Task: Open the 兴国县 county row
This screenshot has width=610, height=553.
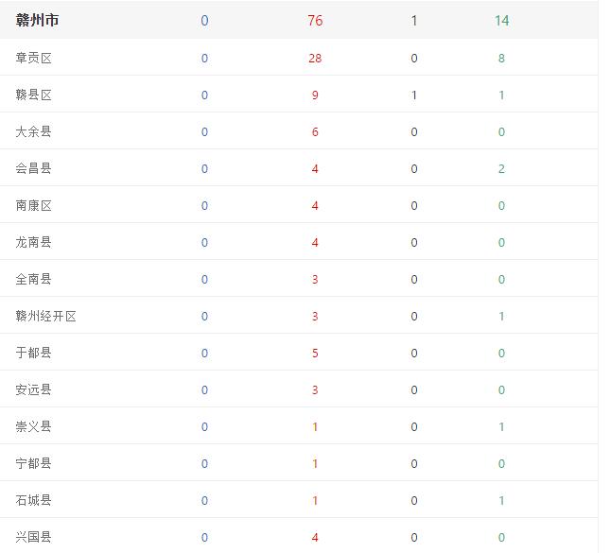Action: [299, 537]
